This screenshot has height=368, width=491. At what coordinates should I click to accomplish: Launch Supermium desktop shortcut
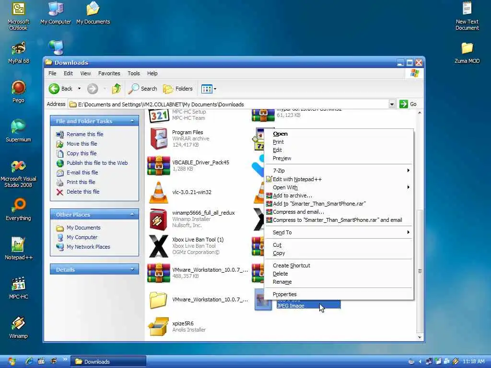(x=18, y=131)
